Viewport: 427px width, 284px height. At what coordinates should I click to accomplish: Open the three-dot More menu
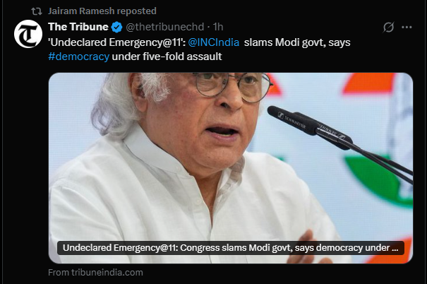407,28
